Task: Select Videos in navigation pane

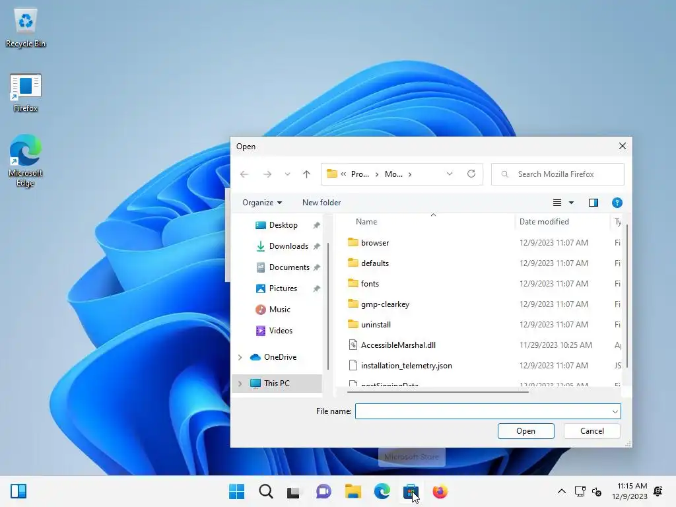Action: [x=281, y=331]
